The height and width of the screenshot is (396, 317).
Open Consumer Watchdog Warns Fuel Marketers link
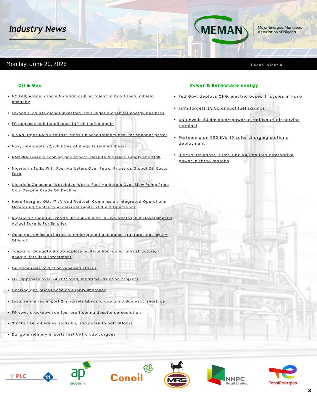pyautogui.click(x=90, y=187)
